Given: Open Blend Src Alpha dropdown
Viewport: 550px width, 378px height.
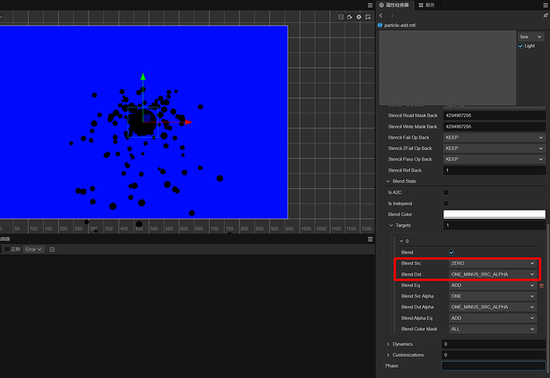Looking at the screenshot, I should [493, 296].
